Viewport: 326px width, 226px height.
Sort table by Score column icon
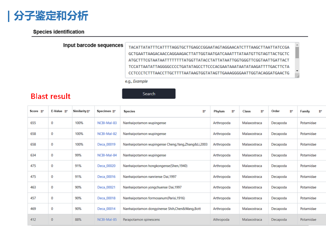[42, 112]
